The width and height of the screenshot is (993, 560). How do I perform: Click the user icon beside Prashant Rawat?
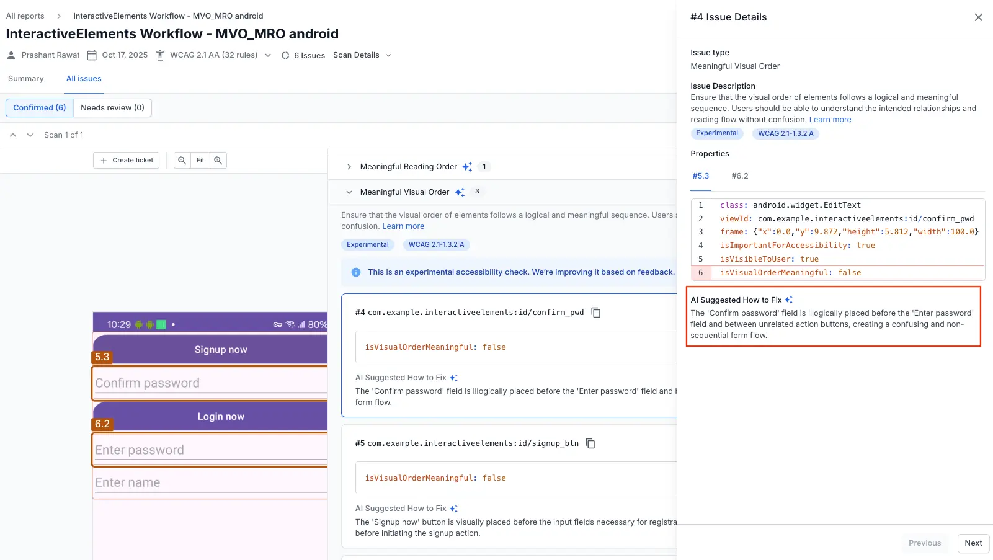coord(11,55)
